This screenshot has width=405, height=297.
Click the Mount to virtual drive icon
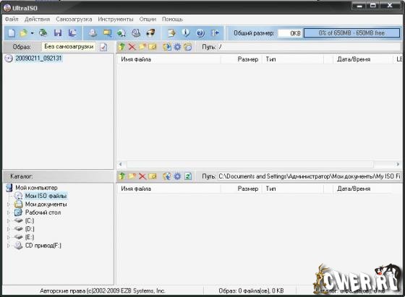(x=136, y=33)
